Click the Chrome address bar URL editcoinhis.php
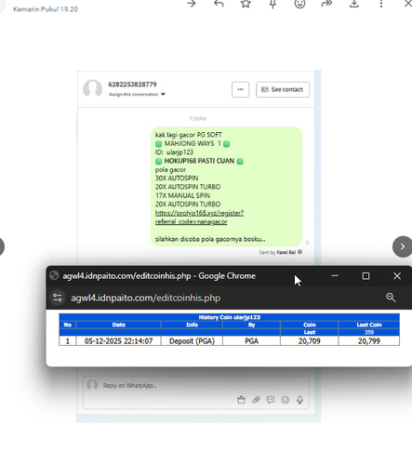Image resolution: width=412 pixels, height=465 pixels. tap(146, 298)
